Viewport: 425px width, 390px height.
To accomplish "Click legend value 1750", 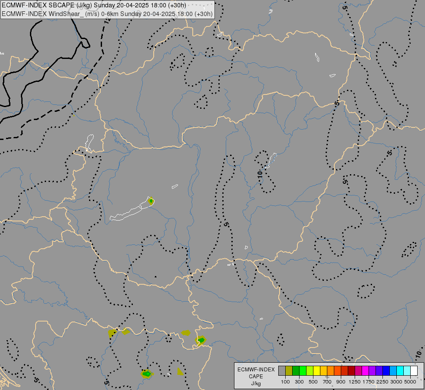I will coord(369,382).
